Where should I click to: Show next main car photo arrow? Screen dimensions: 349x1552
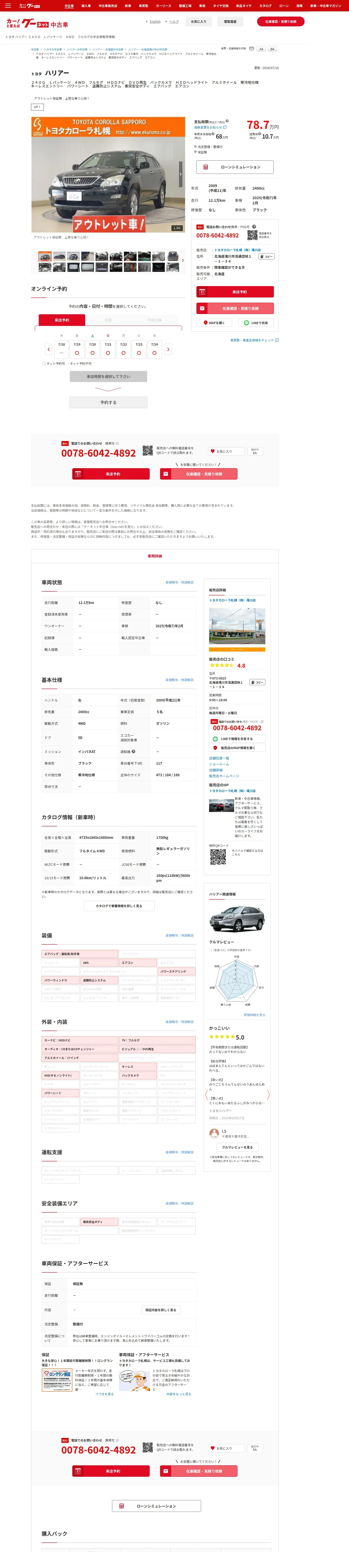pos(180,175)
